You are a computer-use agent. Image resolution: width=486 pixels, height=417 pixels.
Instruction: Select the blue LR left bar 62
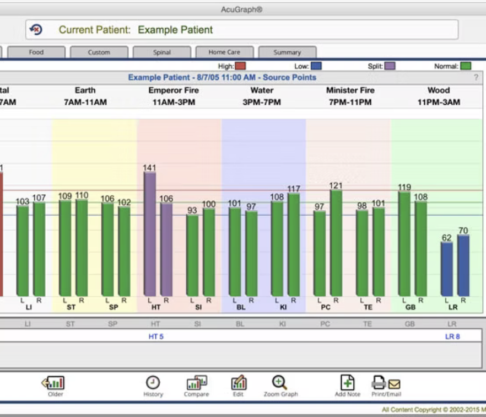[447, 269]
